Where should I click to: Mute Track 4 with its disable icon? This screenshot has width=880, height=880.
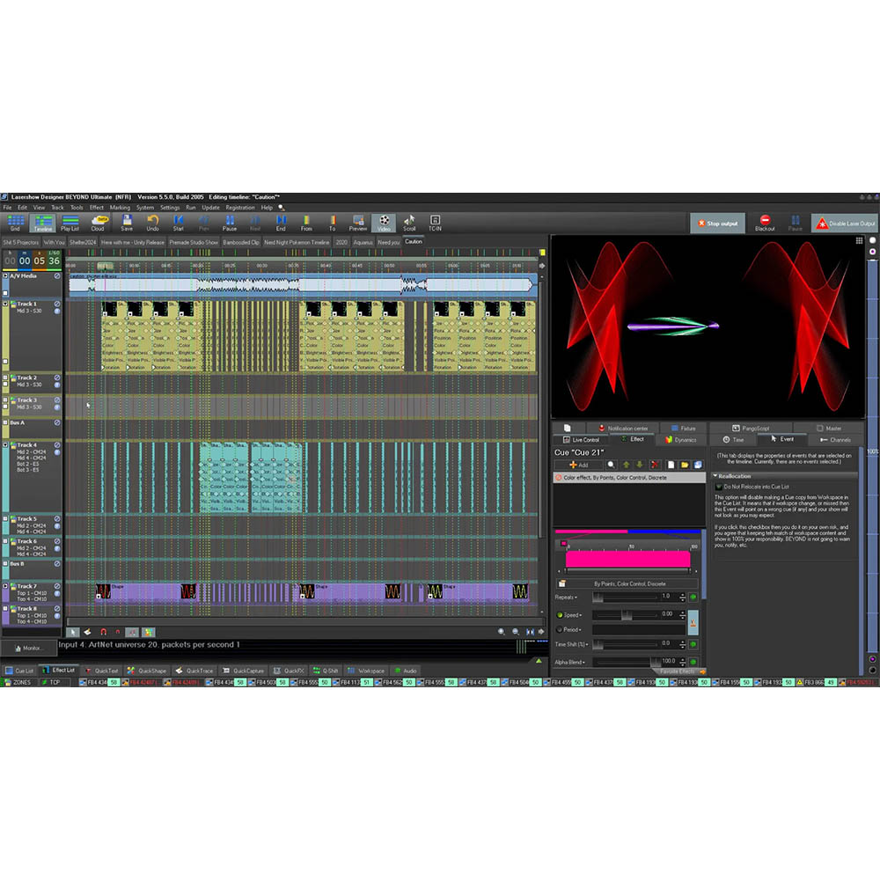pyautogui.click(x=56, y=445)
